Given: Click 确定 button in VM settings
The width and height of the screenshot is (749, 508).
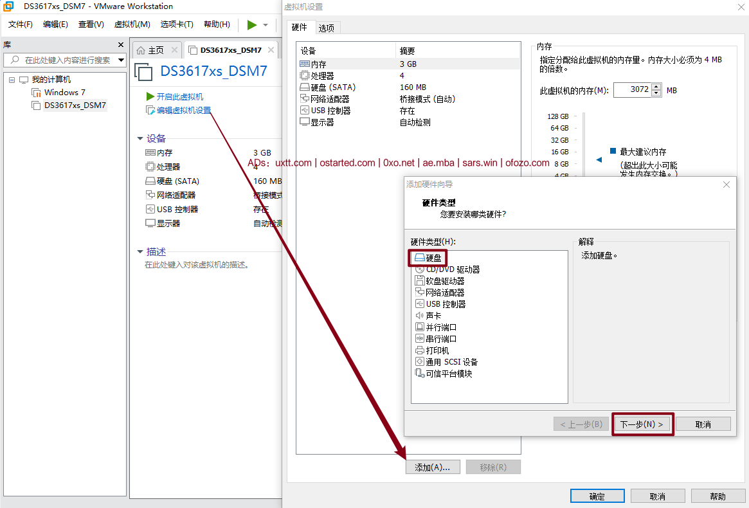Looking at the screenshot, I should 597,496.
